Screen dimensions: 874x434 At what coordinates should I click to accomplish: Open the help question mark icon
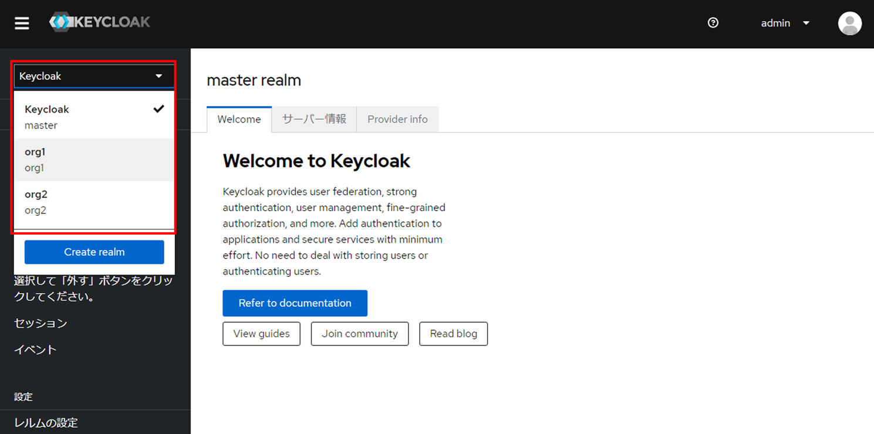point(713,23)
